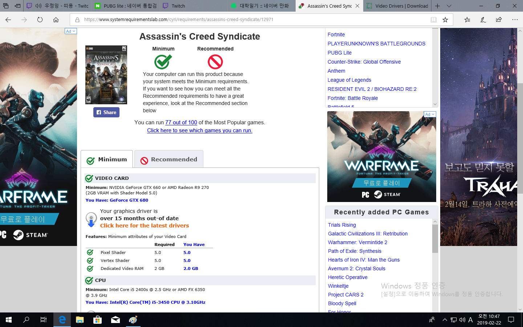Open Galactic Civilizations III: Retribution link
The image size is (523, 327).
click(x=368, y=234)
